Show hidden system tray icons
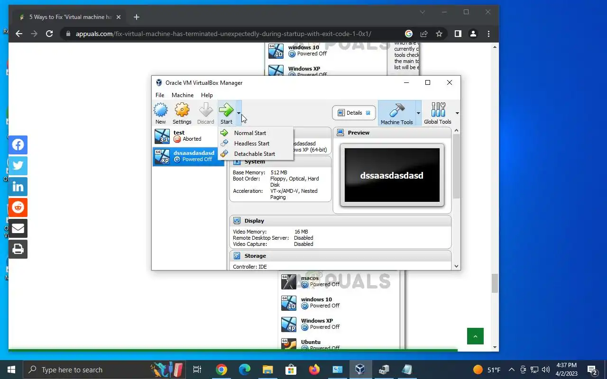Viewport: 607px width, 379px height. [511, 370]
